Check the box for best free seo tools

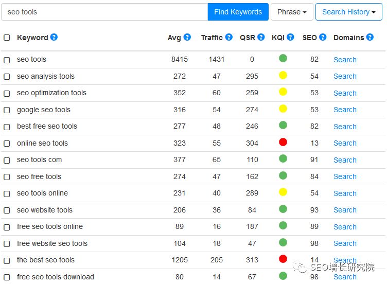(x=7, y=127)
